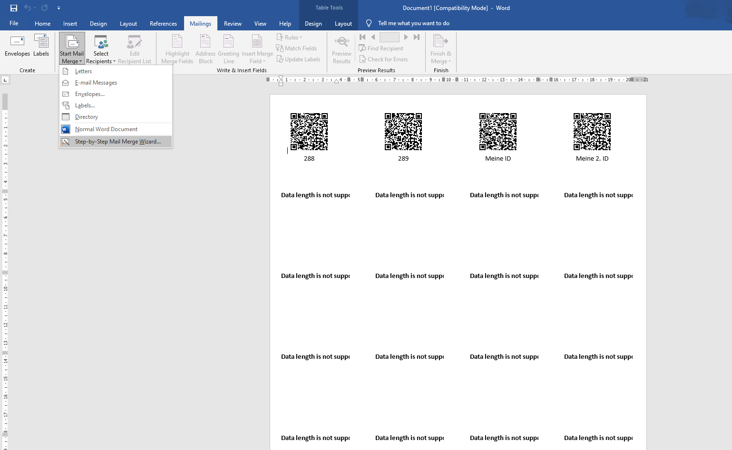The width and height of the screenshot is (732, 450).
Task: Choose Envelopes... from the dropdown menu
Action: (x=116, y=94)
